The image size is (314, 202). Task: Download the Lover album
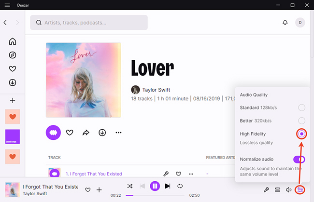click(102, 133)
